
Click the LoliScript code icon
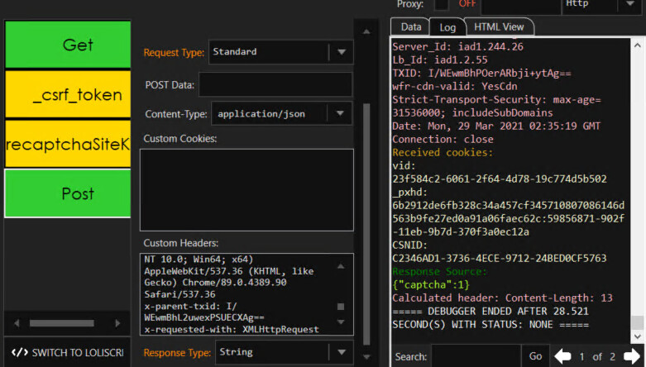coord(20,353)
